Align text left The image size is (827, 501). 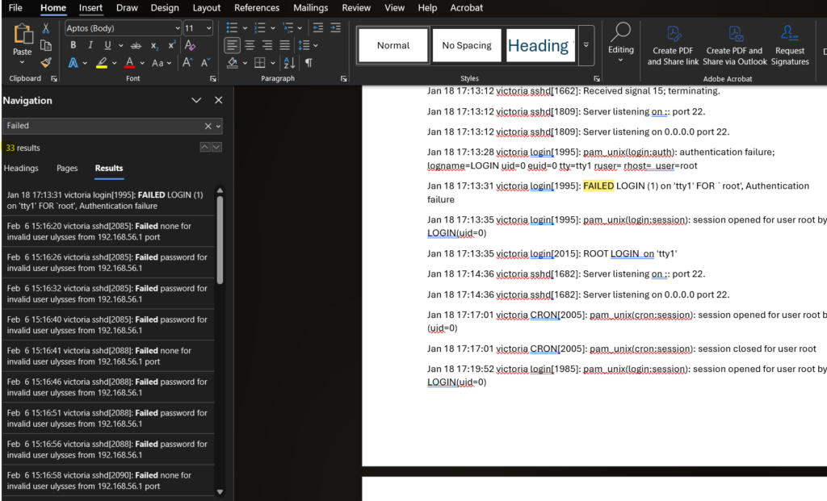232,45
